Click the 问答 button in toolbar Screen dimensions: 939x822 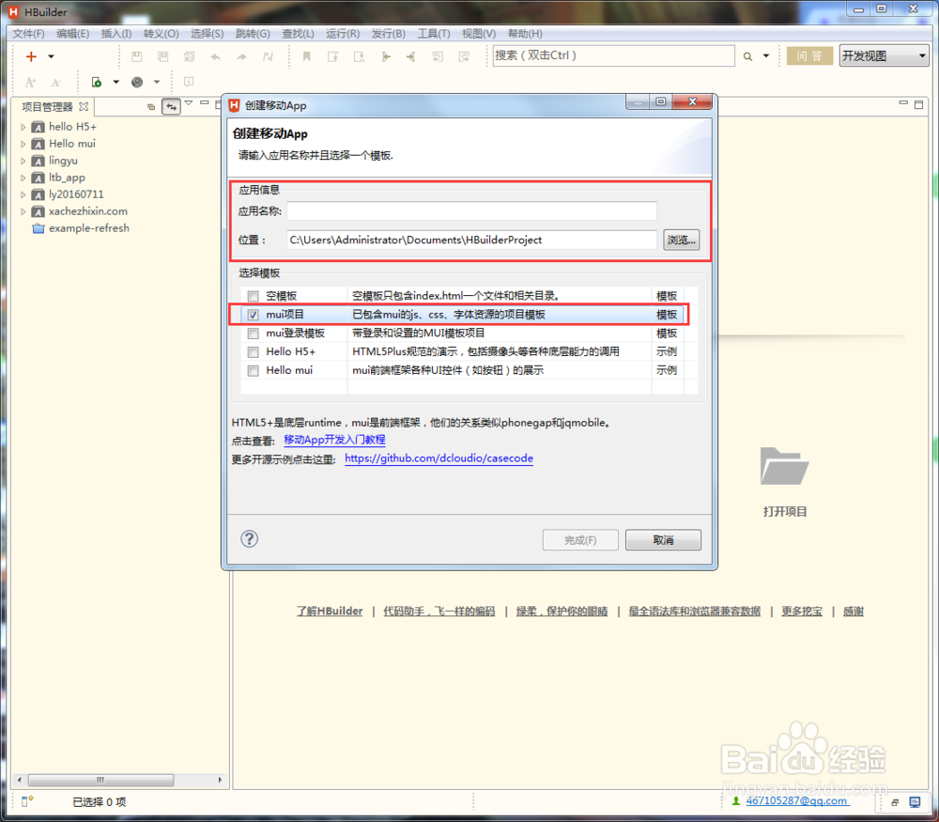(x=809, y=55)
